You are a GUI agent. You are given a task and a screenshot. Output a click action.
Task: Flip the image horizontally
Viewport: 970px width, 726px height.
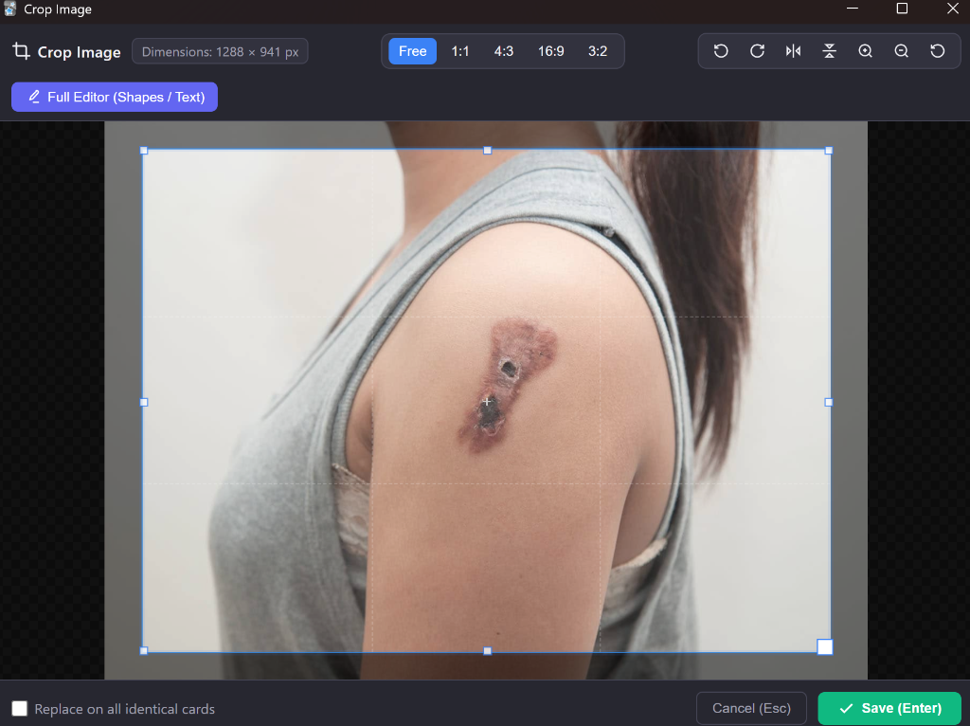793,51
